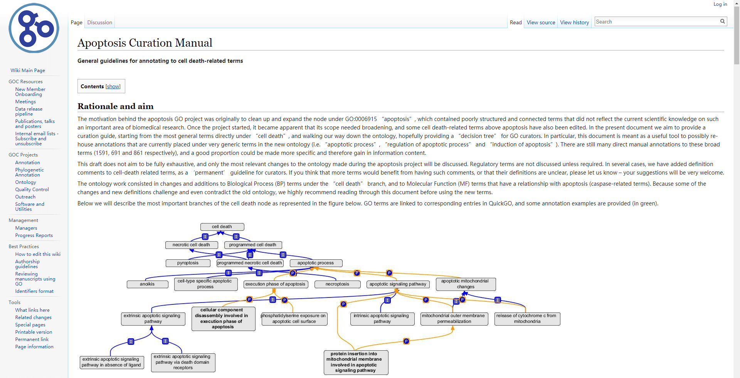Open the Discussion tab

coord(99,22)
